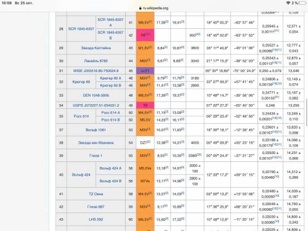Click temperature value 3800 for Звезда Каптейна
The width and height of the screenshot is (308, 231).
click(x=195, y=48)
